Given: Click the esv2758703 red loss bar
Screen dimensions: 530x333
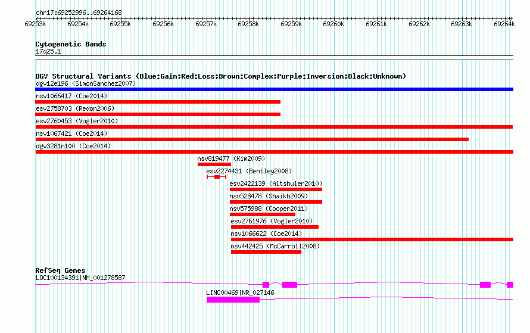Looking at the screenshot, I should (x=158, y=114).
